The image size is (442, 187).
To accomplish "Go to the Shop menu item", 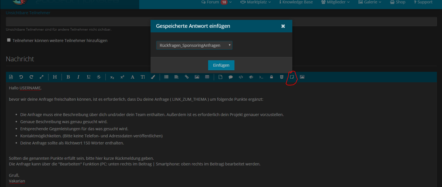I will click(398, 2).
